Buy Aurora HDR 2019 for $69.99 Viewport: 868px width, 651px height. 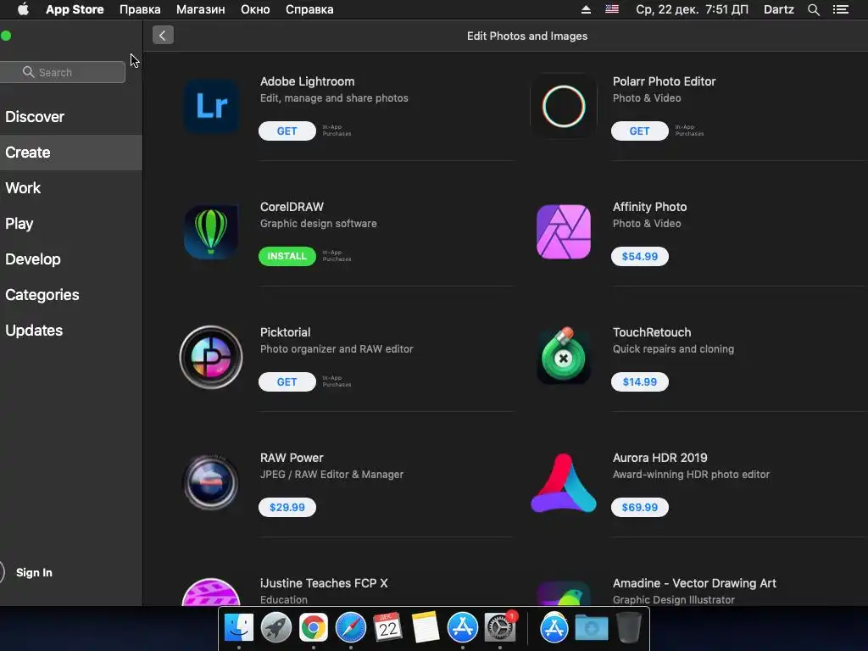tap(639, 507)
